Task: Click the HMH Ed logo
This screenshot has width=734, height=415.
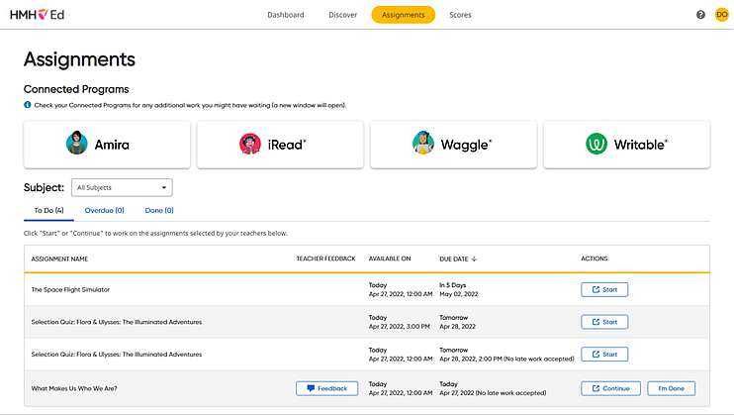Action: click(x=37, y=15)
